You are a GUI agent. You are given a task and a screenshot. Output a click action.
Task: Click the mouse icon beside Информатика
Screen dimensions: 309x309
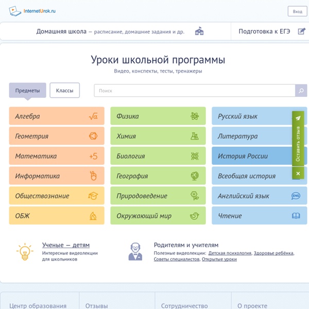click(x=93, y=176)
